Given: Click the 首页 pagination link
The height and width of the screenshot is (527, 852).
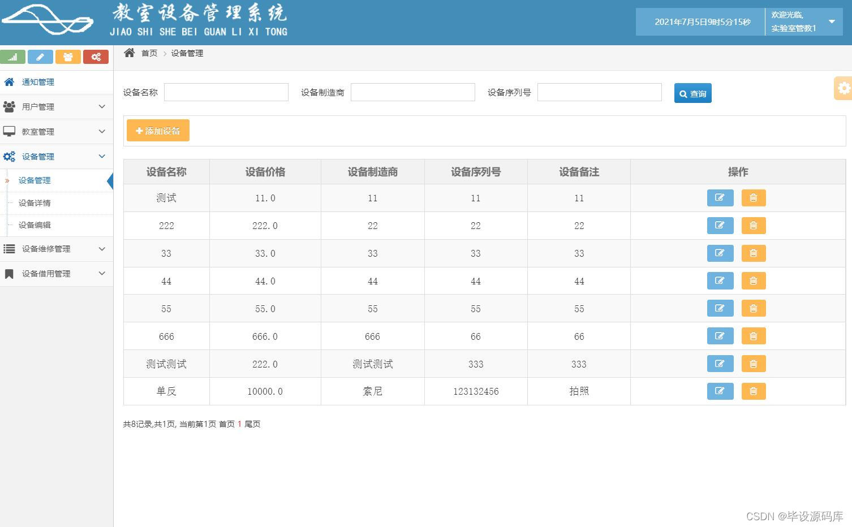Looking at the screenshot, I should tap(227, 424).
